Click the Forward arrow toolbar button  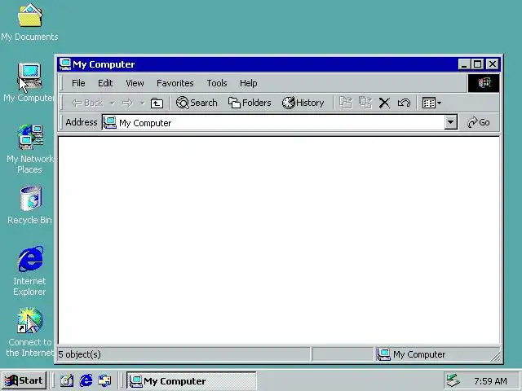tap(127, 103)
